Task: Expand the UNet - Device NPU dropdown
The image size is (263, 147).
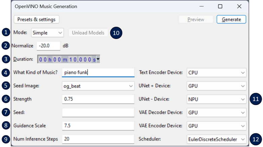Action: point(216,99)
